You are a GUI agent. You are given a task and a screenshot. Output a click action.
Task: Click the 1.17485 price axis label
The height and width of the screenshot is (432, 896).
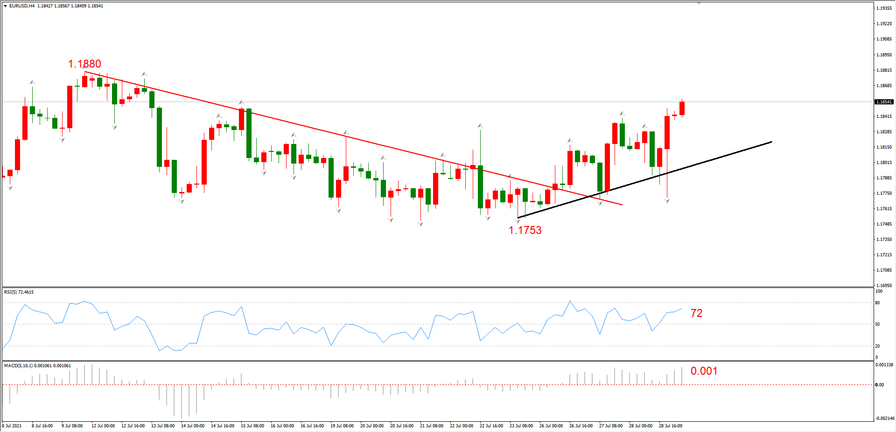[x=884, y=224]
